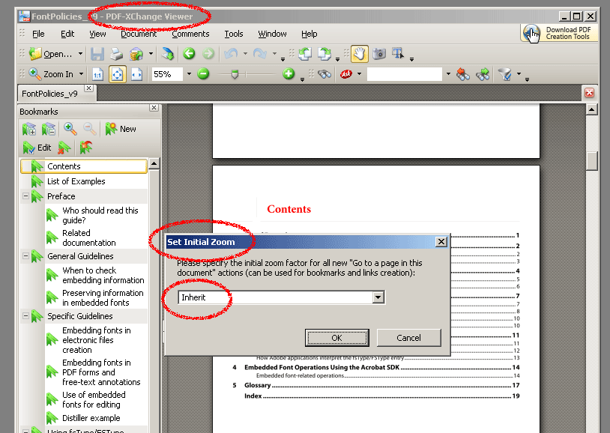The width and height of the screenshot is (610, 433).
Task: Close the Bookmarks panel
Action: (154, 108)
